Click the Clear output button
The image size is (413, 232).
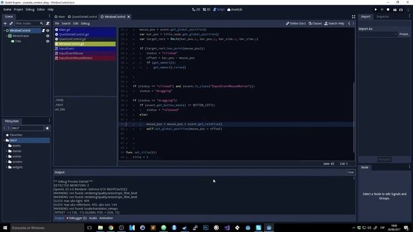point(350,173)
